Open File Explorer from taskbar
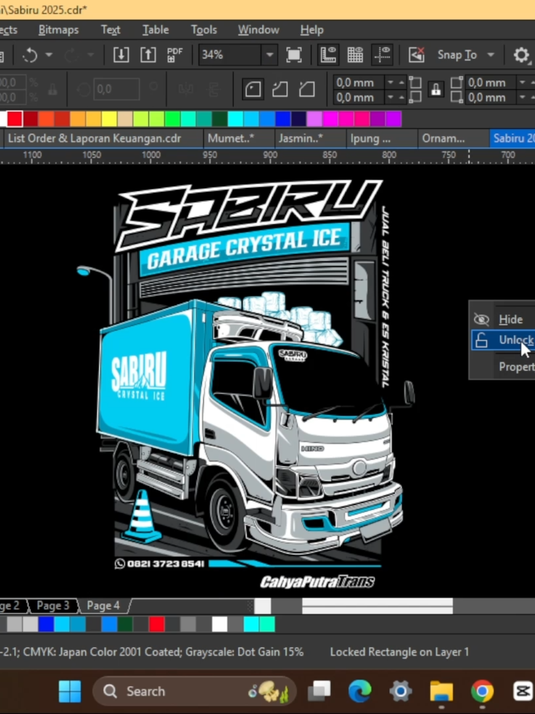Viewport: 535px width, 714px height. point(441,692)
